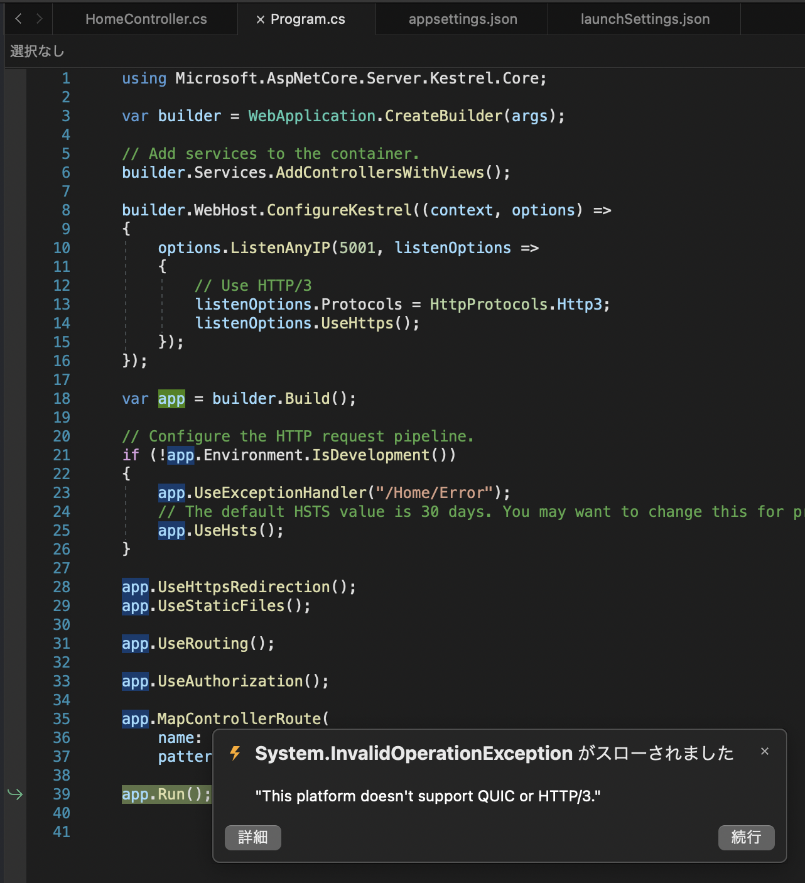The height and width of the screenshot is (883, 805).
Task: Select the Program.cs tab
Action: coord(308,19)
